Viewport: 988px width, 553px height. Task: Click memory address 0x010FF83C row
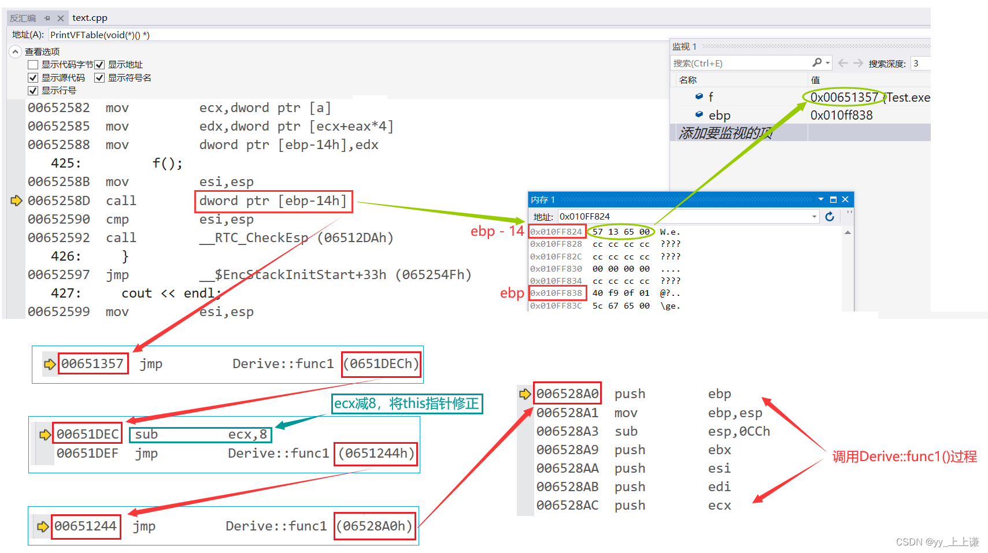coord(556,306)
